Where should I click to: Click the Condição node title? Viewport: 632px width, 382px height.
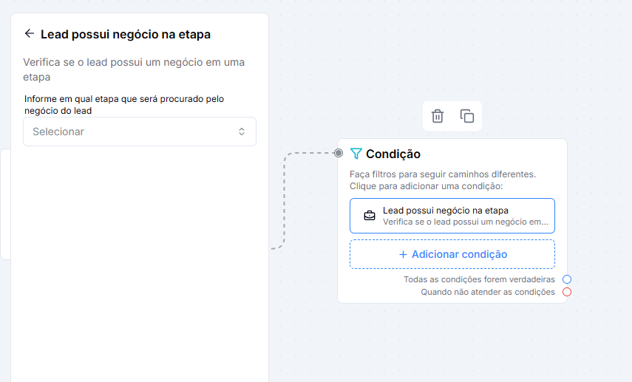pos(393,154)
